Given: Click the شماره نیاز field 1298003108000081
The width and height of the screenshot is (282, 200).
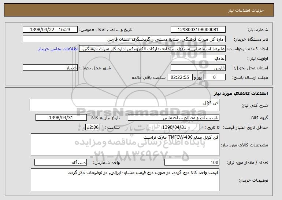Looking at the screenshot, I should click(198, 30).
